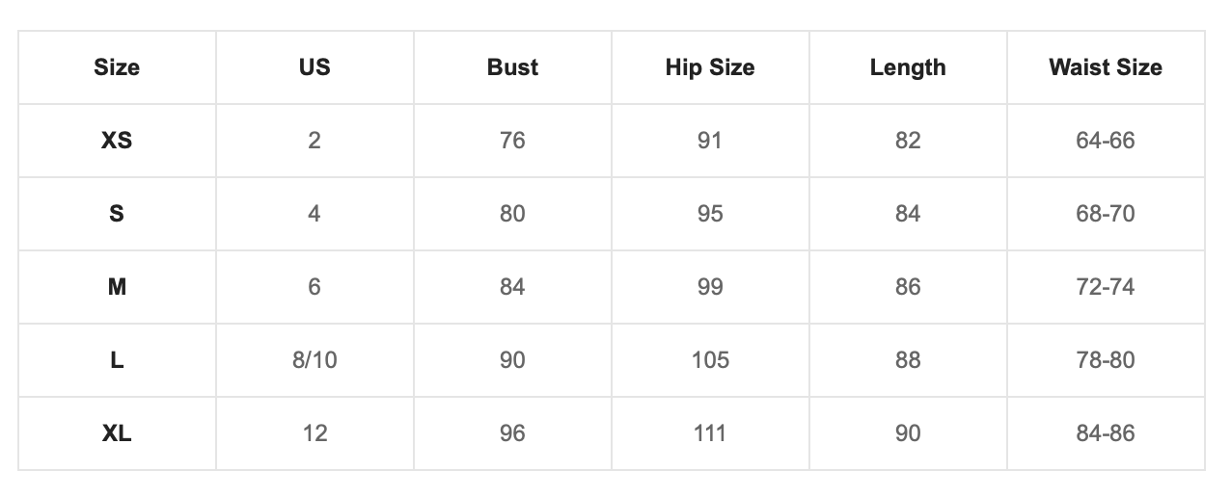1231x497 pixels.
Task: Click the Bust column header
Action: pos(512,67)
